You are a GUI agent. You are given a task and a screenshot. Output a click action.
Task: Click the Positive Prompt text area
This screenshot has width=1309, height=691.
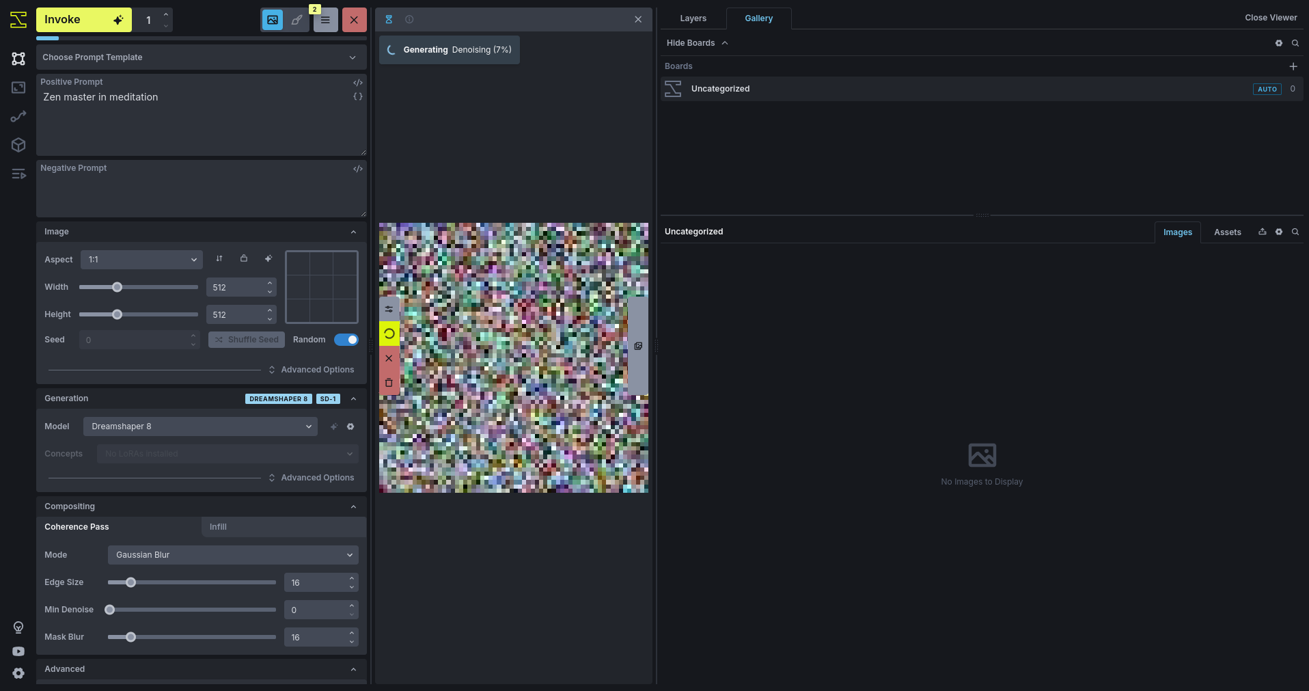coord(202,115)
